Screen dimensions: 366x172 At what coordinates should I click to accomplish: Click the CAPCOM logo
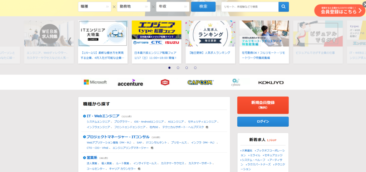200,82
